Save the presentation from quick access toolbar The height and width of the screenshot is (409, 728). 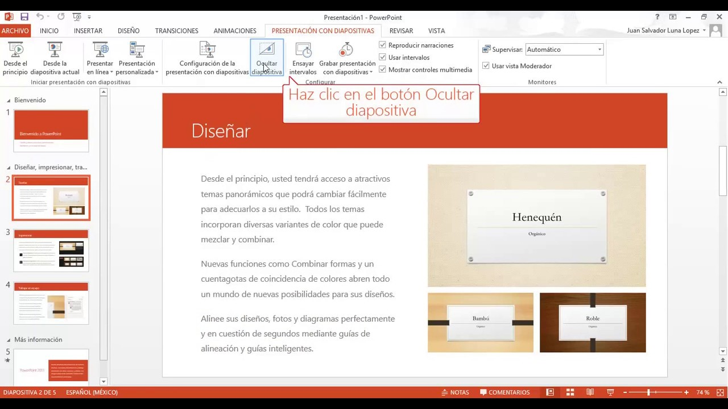pyautogui.click(x=24, y=17)
